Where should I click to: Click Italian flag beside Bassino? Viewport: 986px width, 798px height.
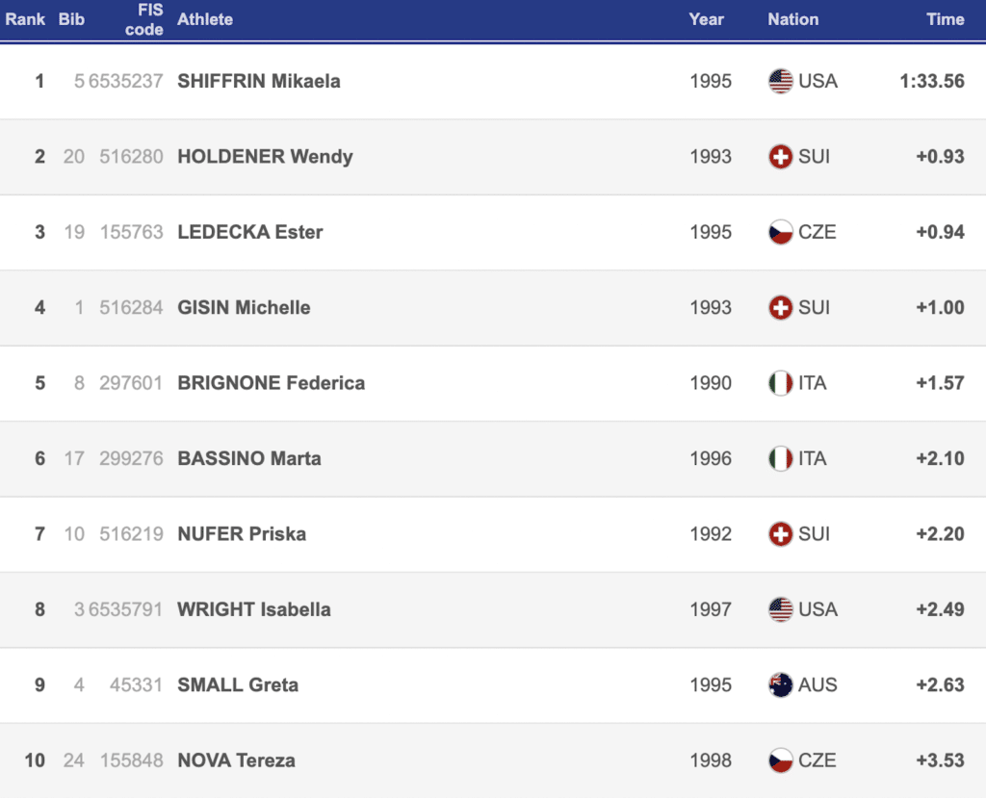click(780, 458)
